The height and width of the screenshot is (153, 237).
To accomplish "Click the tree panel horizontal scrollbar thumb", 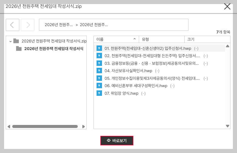I will tap(45, 126).
